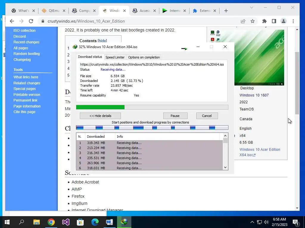Select the Download status tab
Image resolution: width=305 pixels, height=228 pixels.
90,57
